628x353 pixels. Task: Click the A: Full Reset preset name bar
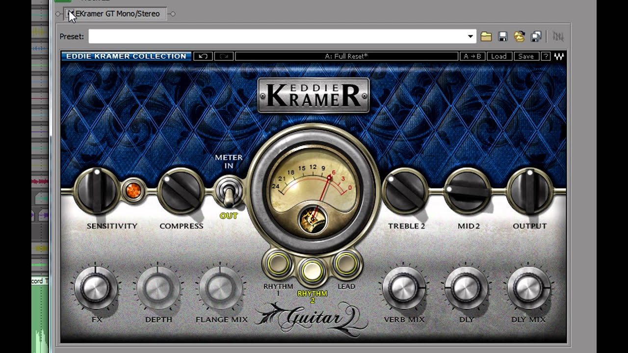click(x=346, y=56)
